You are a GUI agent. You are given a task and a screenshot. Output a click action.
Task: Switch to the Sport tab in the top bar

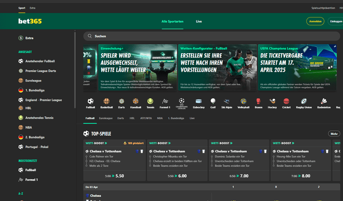click(x=22, y=8)
